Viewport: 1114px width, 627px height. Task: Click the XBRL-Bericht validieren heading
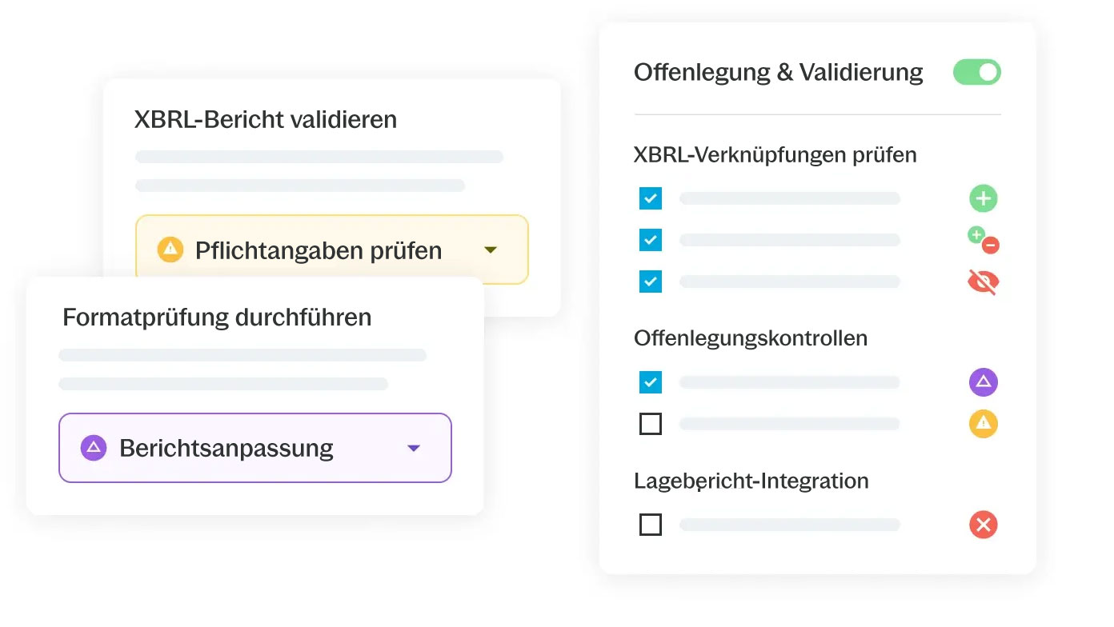(x=266, y=120)
